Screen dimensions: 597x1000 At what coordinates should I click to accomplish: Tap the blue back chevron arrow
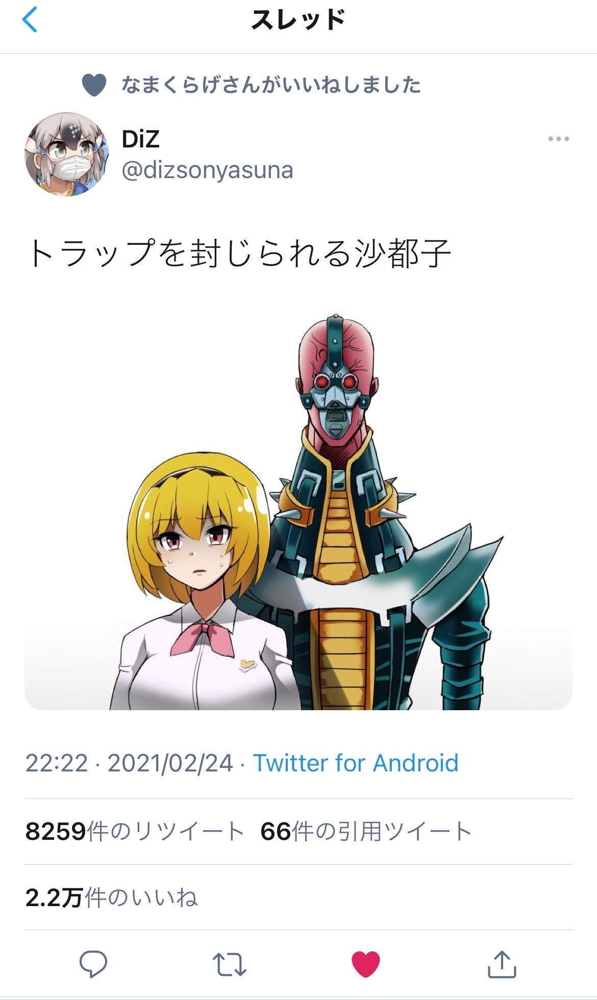point(30,20)
